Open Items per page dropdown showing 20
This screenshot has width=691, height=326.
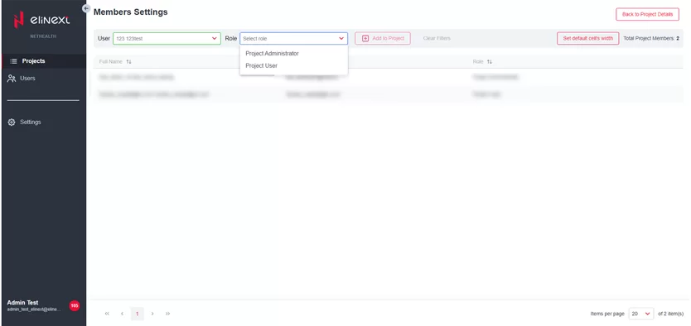[x=641, y=314]
